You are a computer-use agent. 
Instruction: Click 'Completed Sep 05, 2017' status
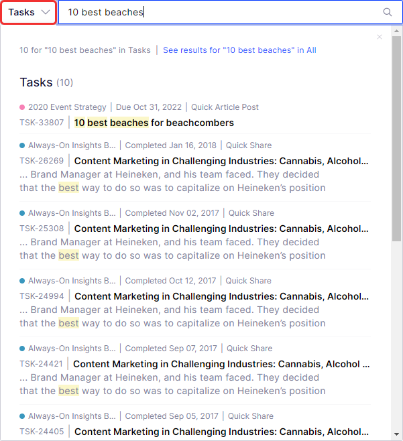click(x=172, y=416)
